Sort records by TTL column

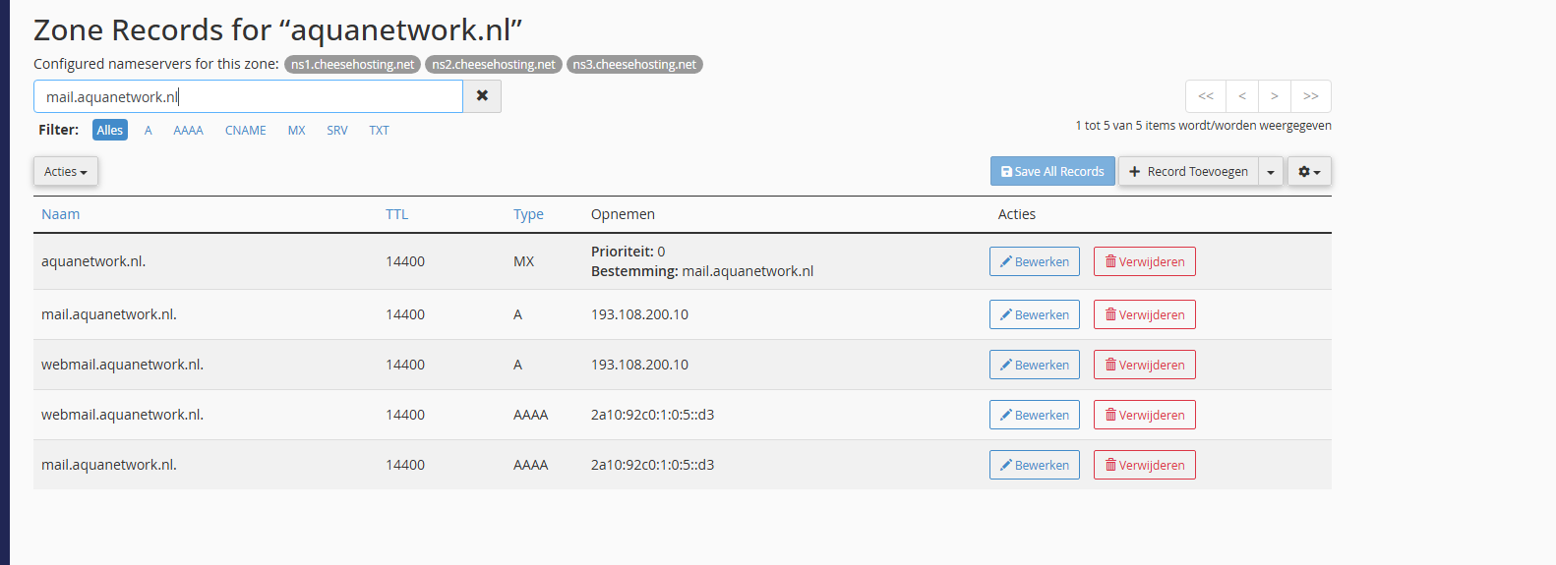click(x=396, y=214)
